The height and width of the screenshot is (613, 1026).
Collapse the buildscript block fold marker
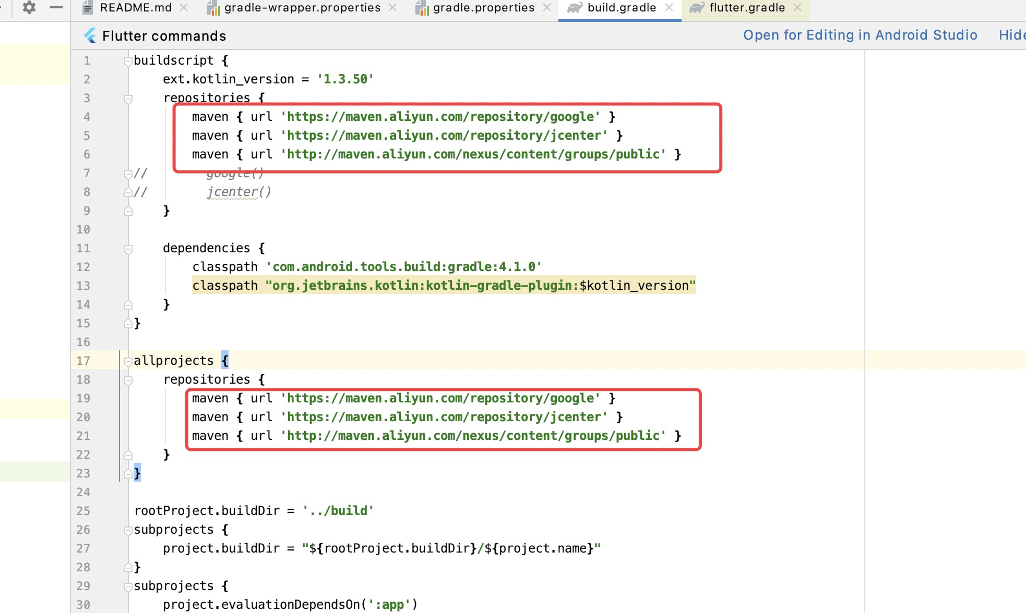click(x=128, y=62)
